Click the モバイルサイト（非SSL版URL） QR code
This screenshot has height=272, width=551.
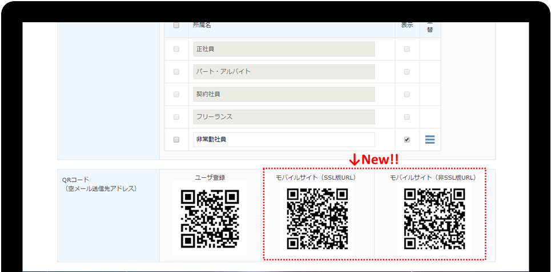[x=435, y=219]
